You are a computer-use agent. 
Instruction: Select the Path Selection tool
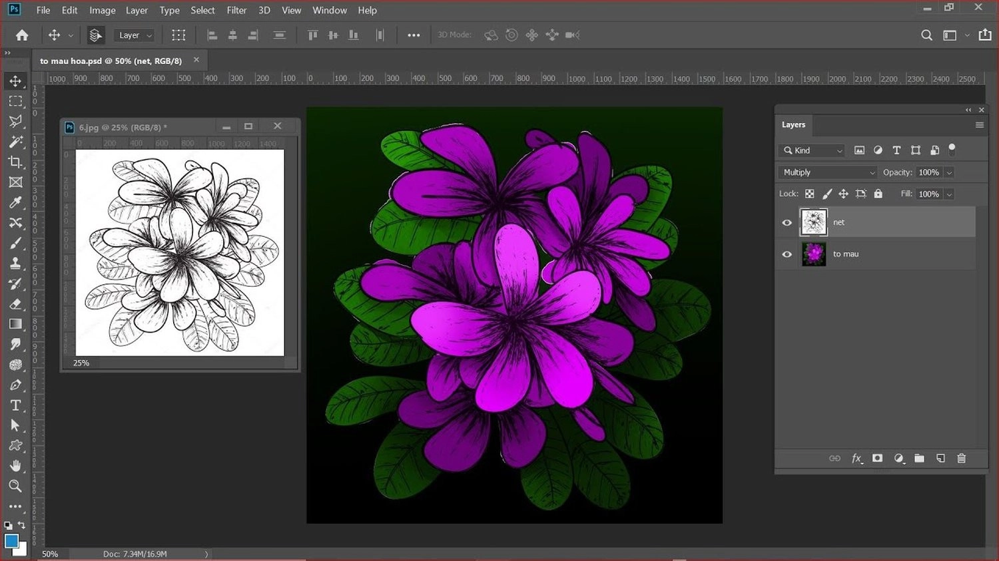pos(15,425)
